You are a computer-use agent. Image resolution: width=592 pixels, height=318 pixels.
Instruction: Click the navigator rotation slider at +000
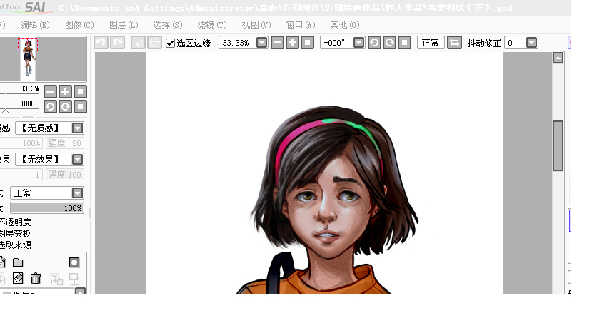pos(19,108)
